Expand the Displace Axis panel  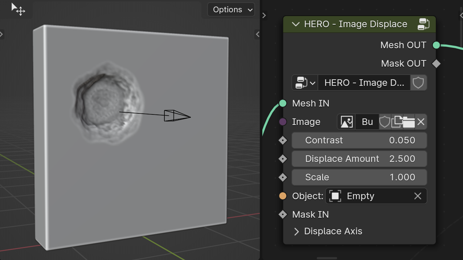296,231
